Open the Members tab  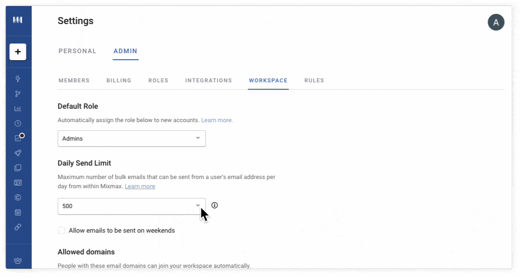74,80
